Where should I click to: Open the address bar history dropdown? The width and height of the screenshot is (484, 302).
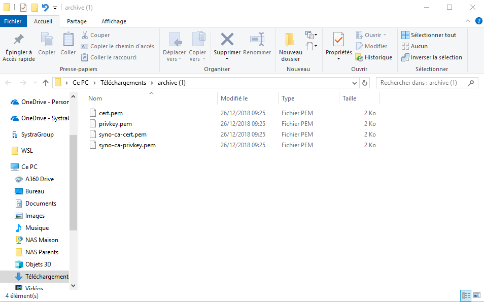354,83
